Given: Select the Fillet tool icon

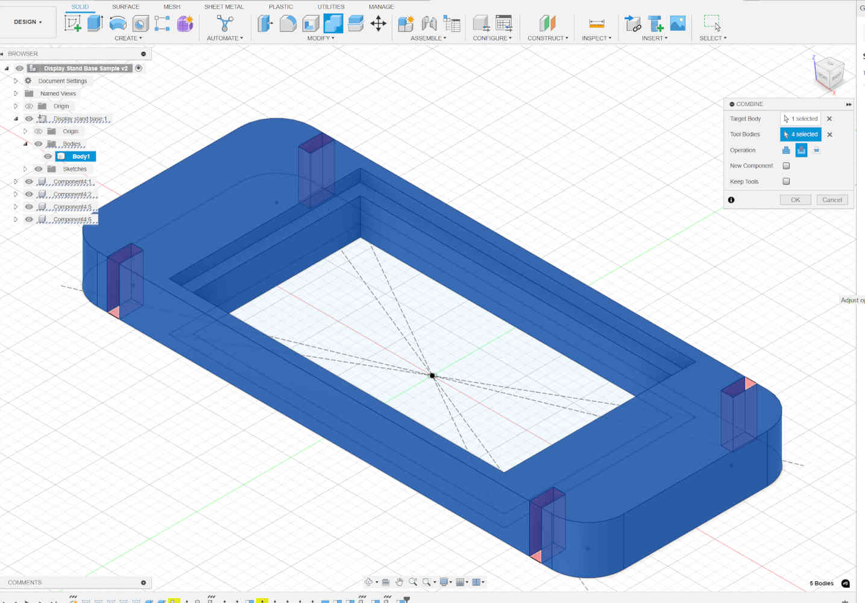Looking at the screenshot, I should click(x=288, y=24).
